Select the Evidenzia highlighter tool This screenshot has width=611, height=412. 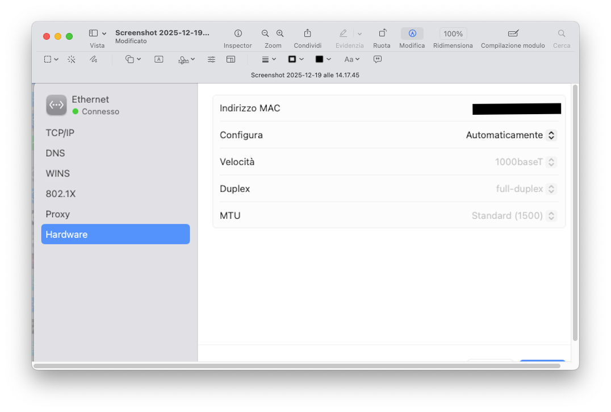[343, 34]
